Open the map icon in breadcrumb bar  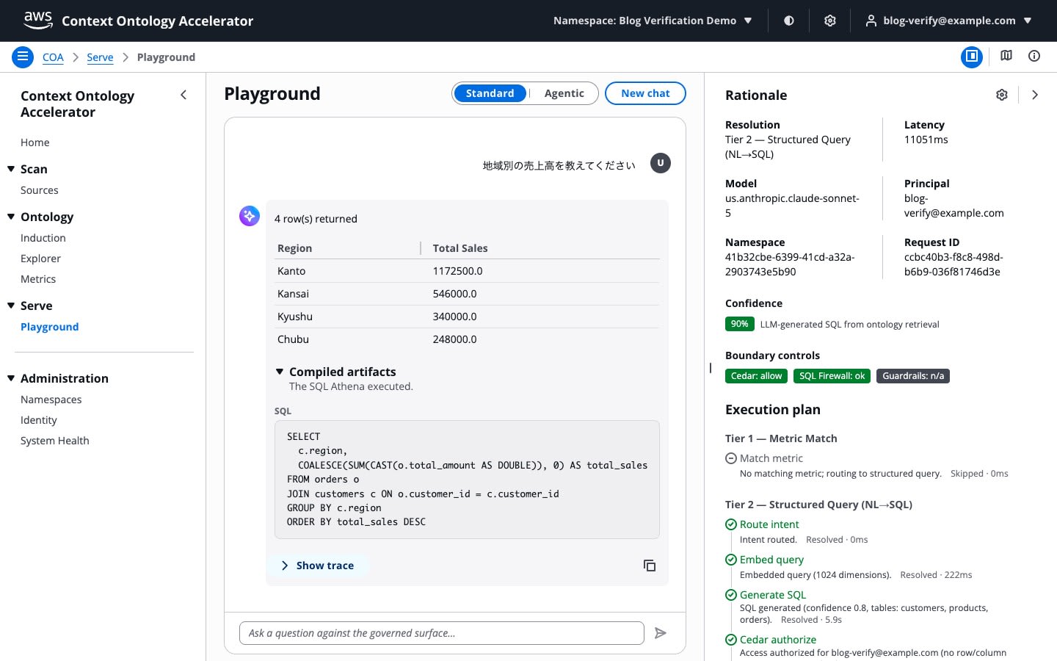tap(1006, 56)
